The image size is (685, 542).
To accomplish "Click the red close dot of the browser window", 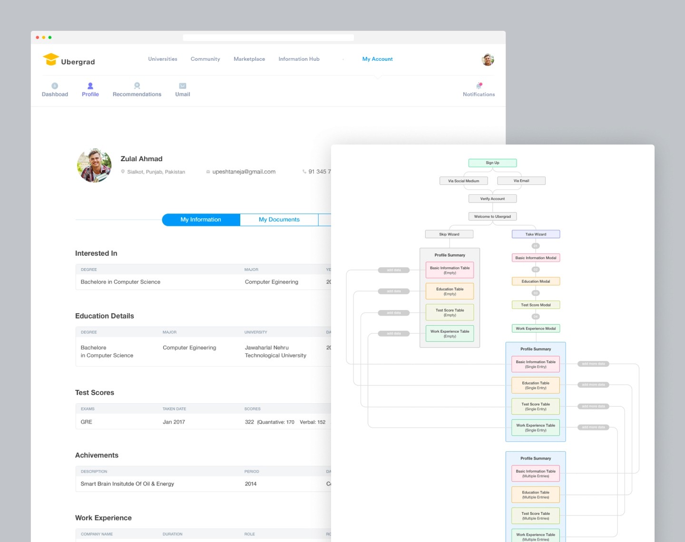I will [38, 38].
